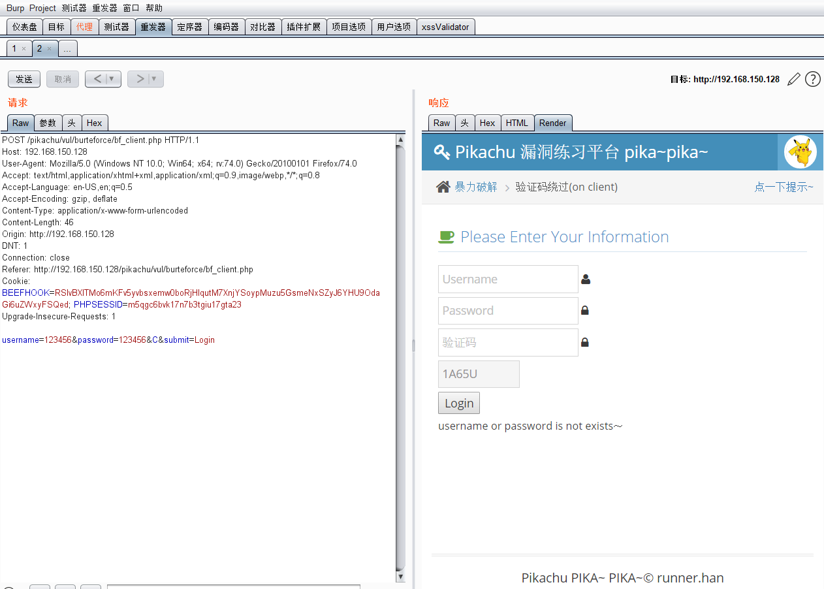Click the lock icon beside Password field

tap(585, 311)
